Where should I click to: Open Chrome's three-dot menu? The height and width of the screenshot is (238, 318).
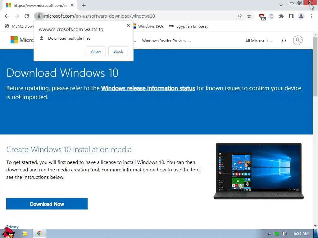311,16
